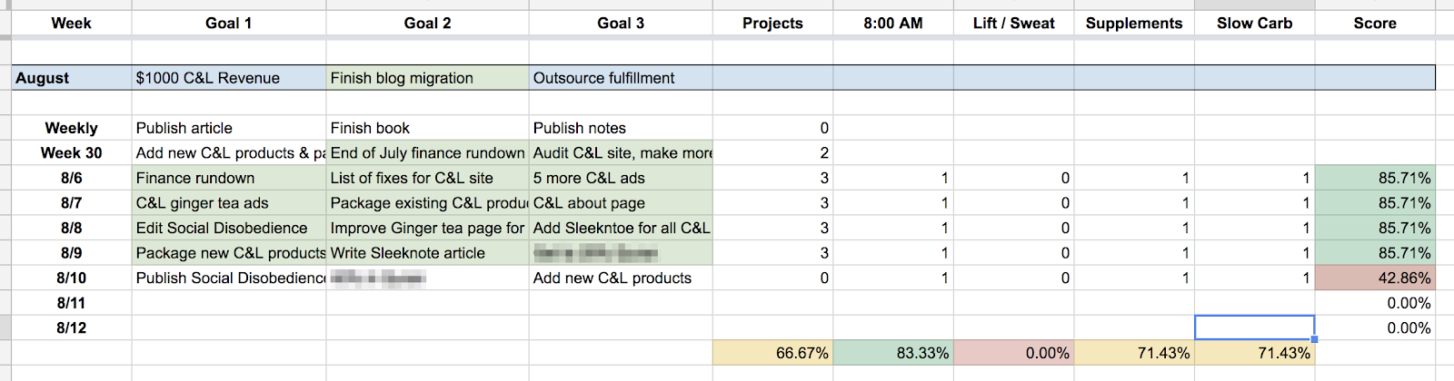Click Projects value 3 in 8/7 row
This screenshot has height=381, width=1454.
point(772,203)
